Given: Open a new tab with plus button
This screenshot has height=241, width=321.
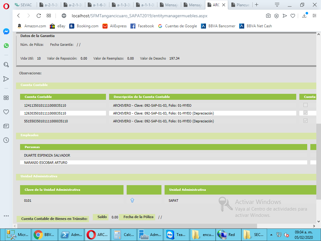Looking at the screenshot, I should click(x=256, y=5).
